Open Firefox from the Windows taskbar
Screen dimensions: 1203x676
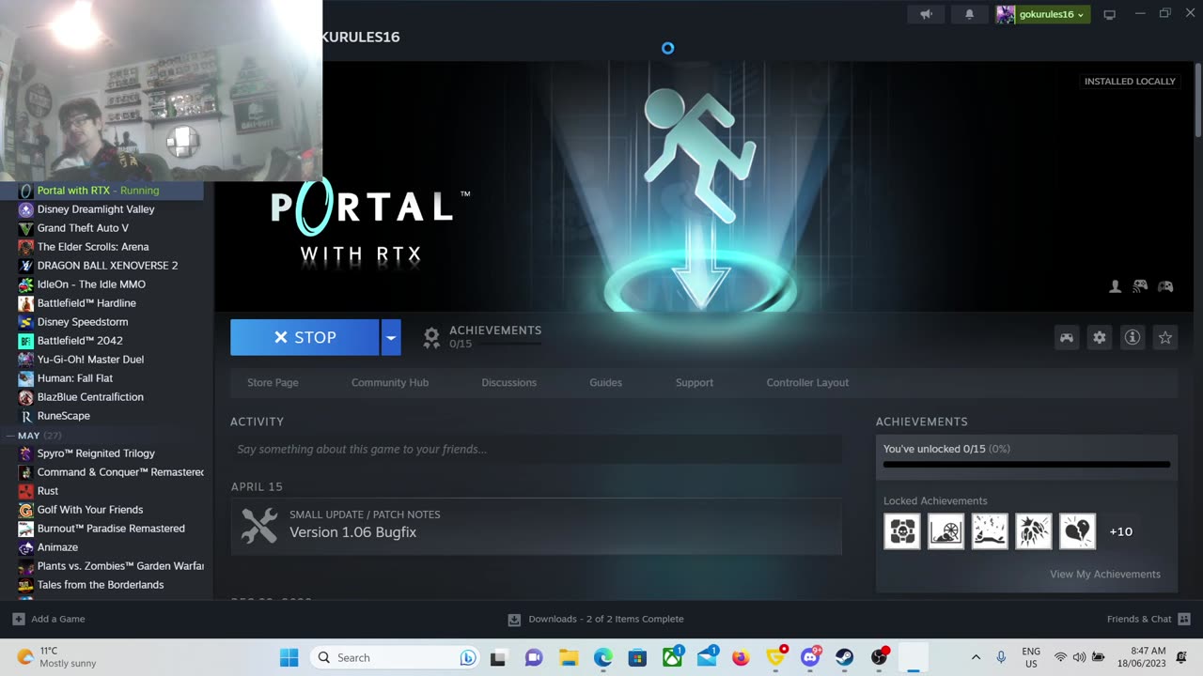click(741, 657)
